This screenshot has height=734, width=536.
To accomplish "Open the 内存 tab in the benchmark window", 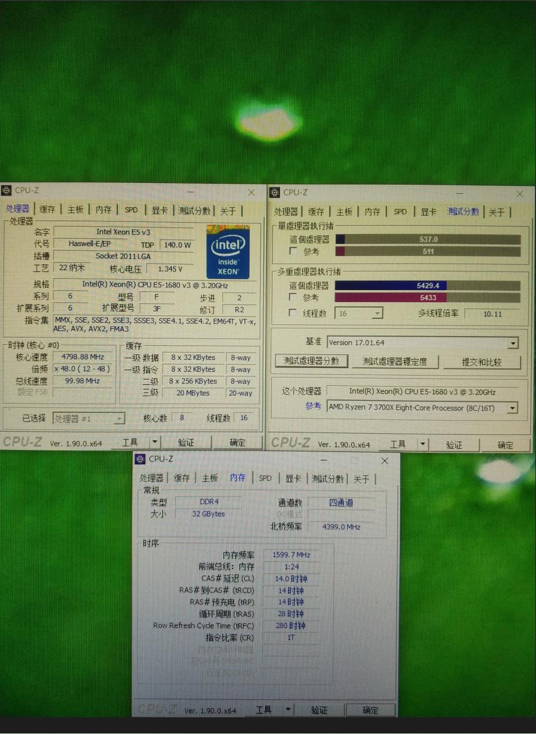I will coord(373,212).
